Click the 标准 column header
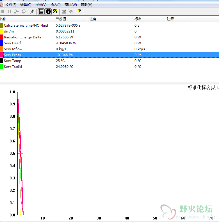This screenshot has height=222, width=219. tap(138, 19)
